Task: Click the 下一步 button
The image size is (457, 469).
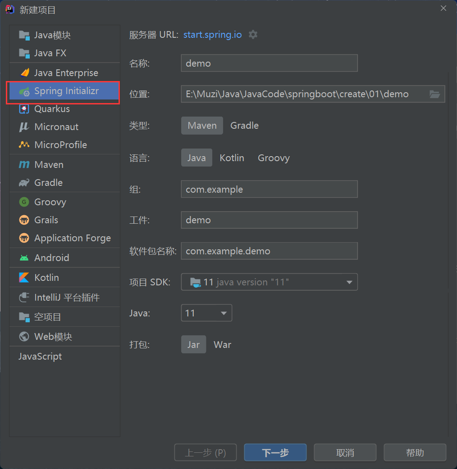Action: click(275, 452)
